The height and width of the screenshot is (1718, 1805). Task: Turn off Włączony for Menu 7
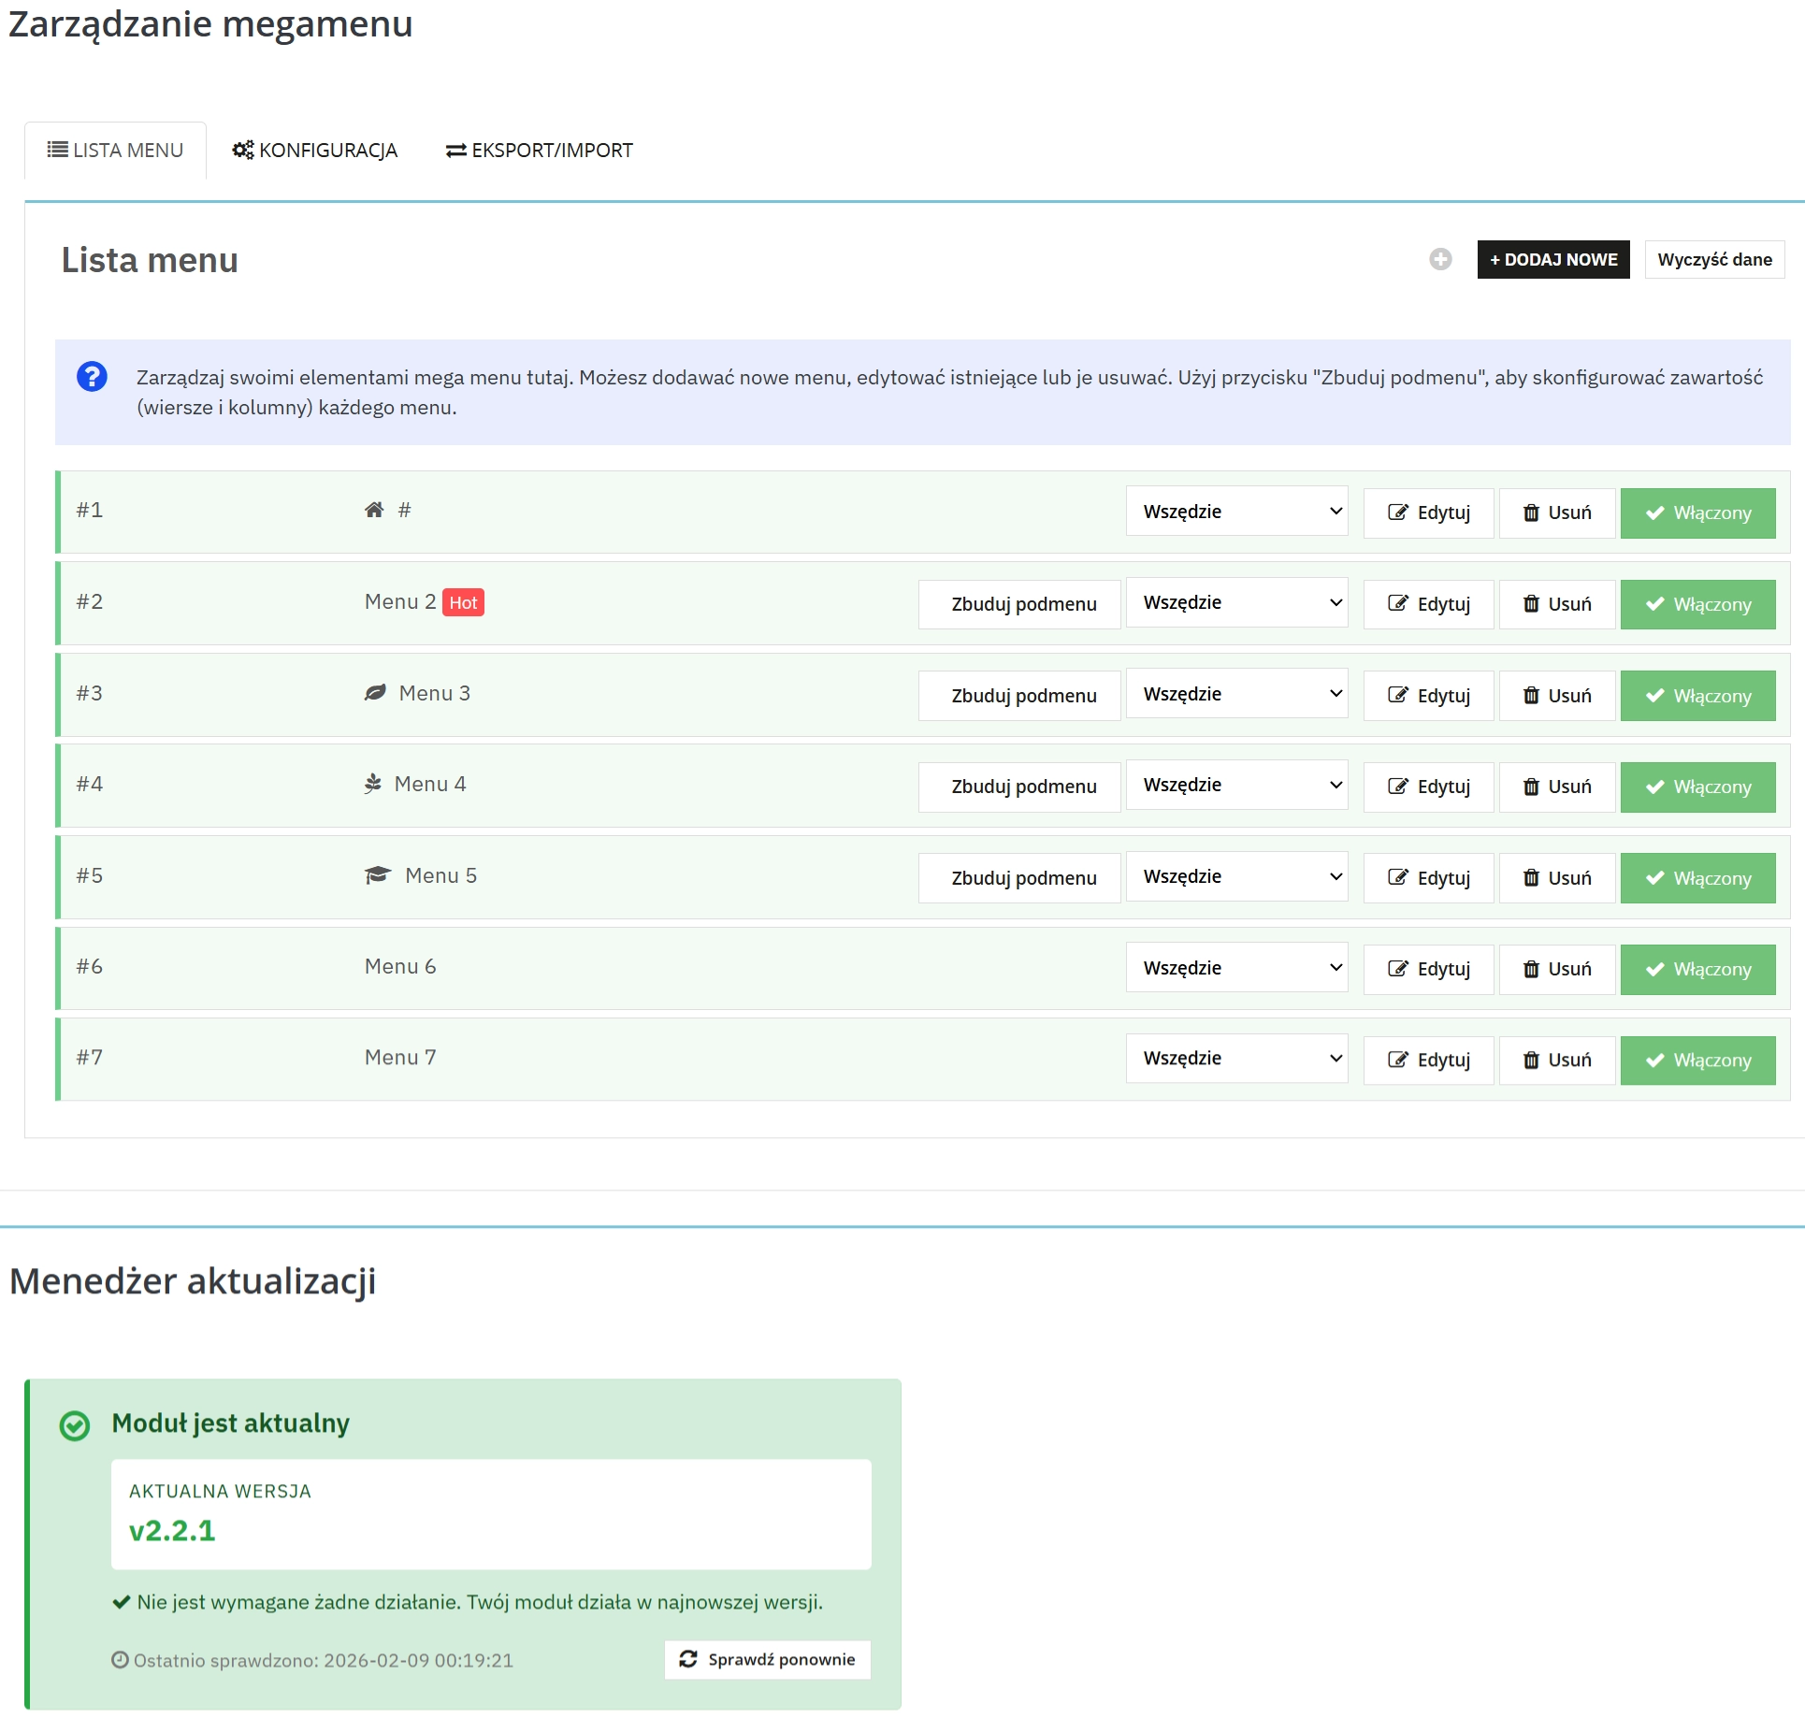click(1697, 1060)
